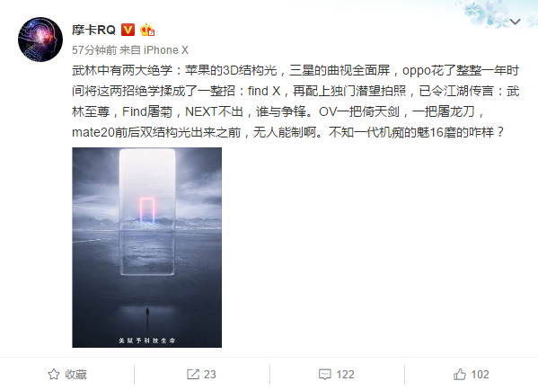Click the username 摩卡RQ
This screenshot has height=390, width=538.
click(93, 30)
